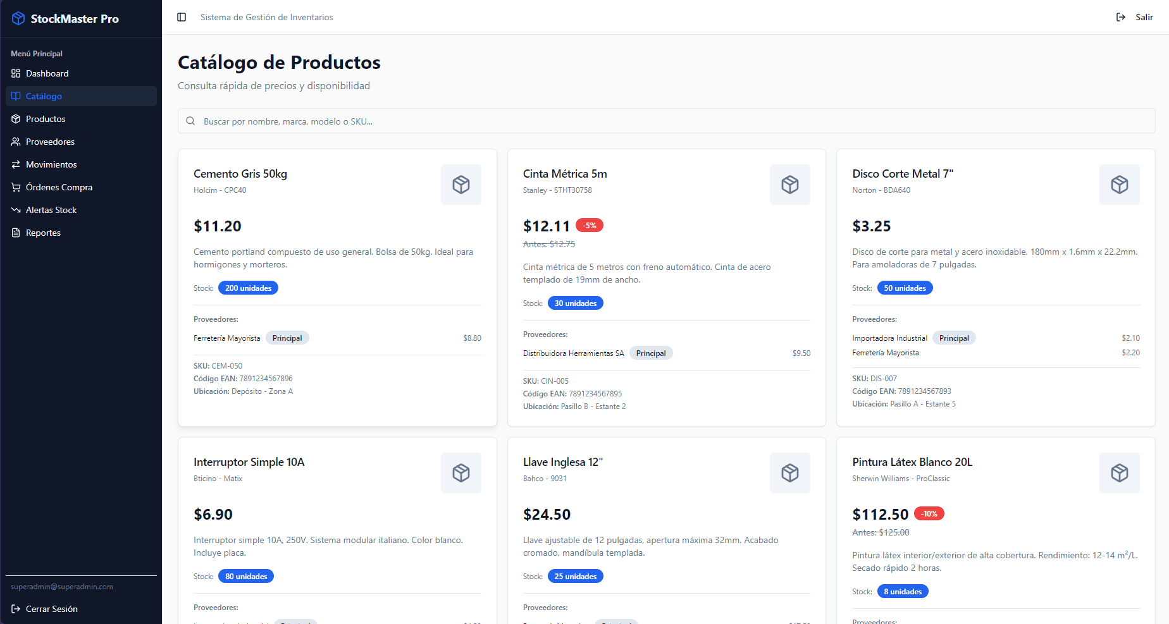Click the -5% discount badge on Cinta Métrica
This screenshot has height=624, width=1169.
590,225
